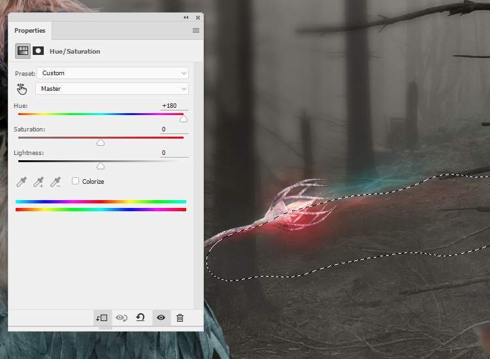Click the Properties panel vertical scrollbar
Screen dimensions: 490x359
tap(198, 186)
